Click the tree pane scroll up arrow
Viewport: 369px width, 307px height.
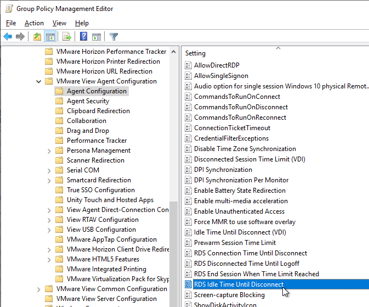click(173, 52)
